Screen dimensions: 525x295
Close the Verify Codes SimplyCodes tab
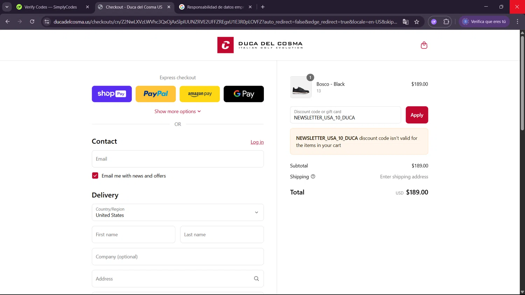pyautogui.click(x=87, y=7)
